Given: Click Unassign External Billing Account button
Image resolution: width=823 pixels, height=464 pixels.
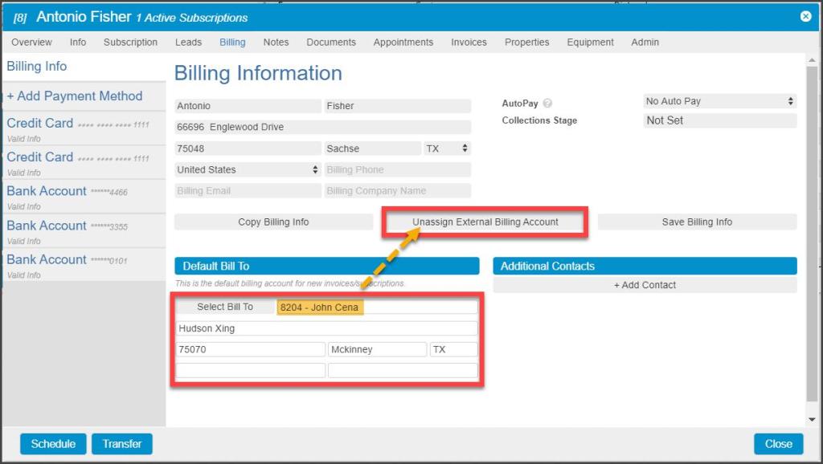Looking at the screenshot, I should [x=485, y=222].
